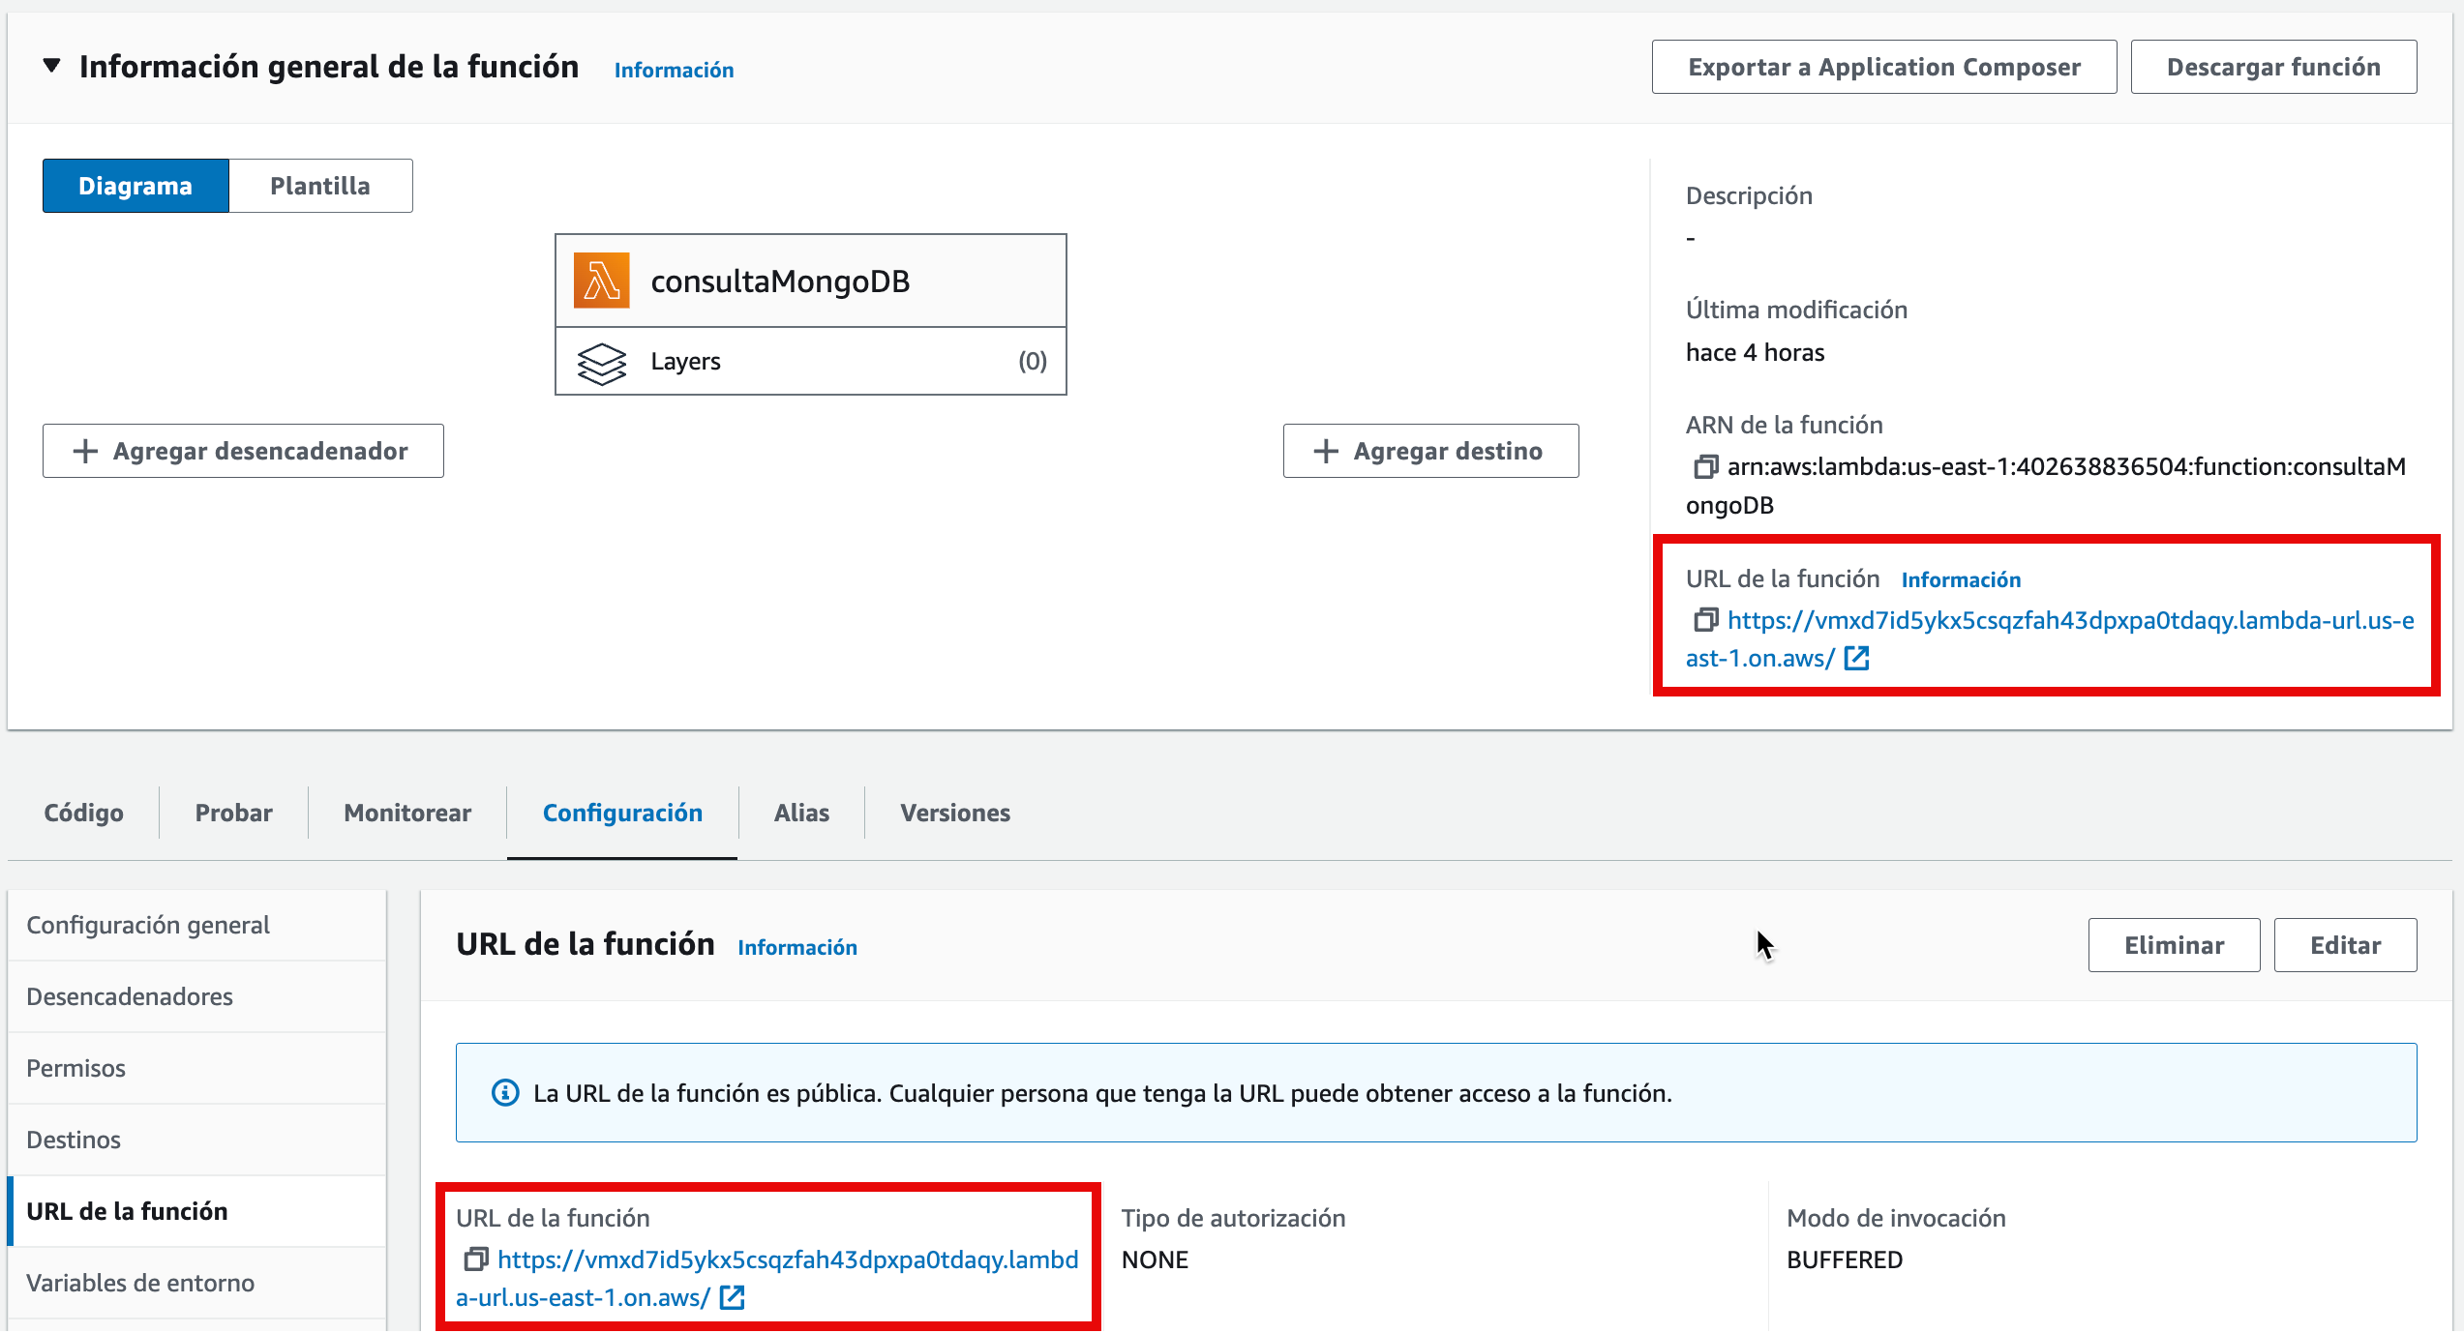This screenshot has height=1333, width=2464.
Task: Select the Diagrama view toggle
Action: click(x=135, y=186)
